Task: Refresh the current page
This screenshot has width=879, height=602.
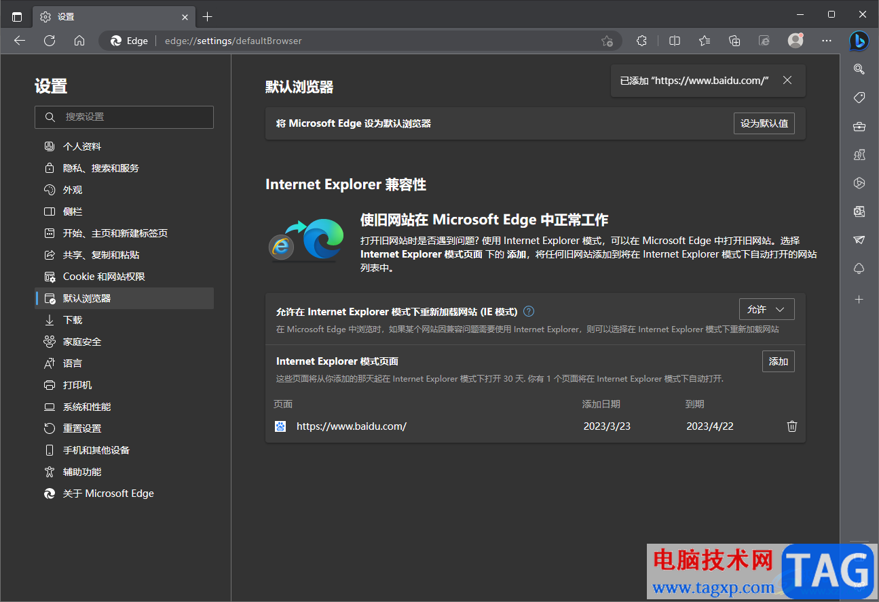Action: click(50, 41)
